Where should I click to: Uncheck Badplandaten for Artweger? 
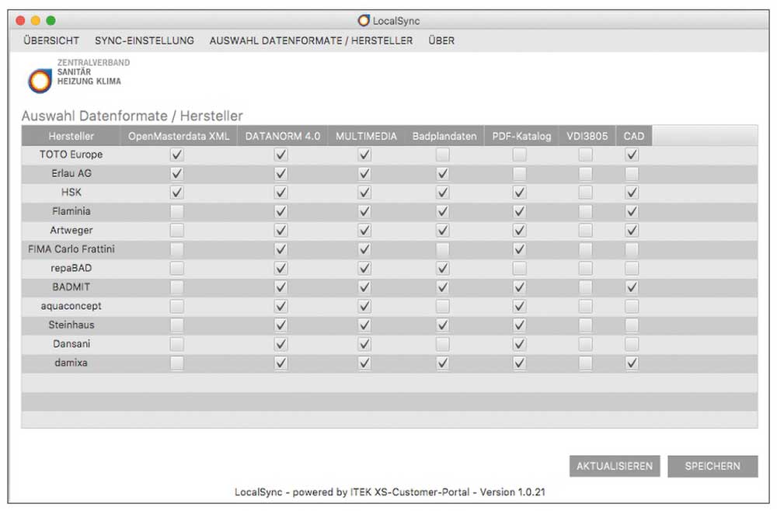pyautogui.click(x=443, y=230)
